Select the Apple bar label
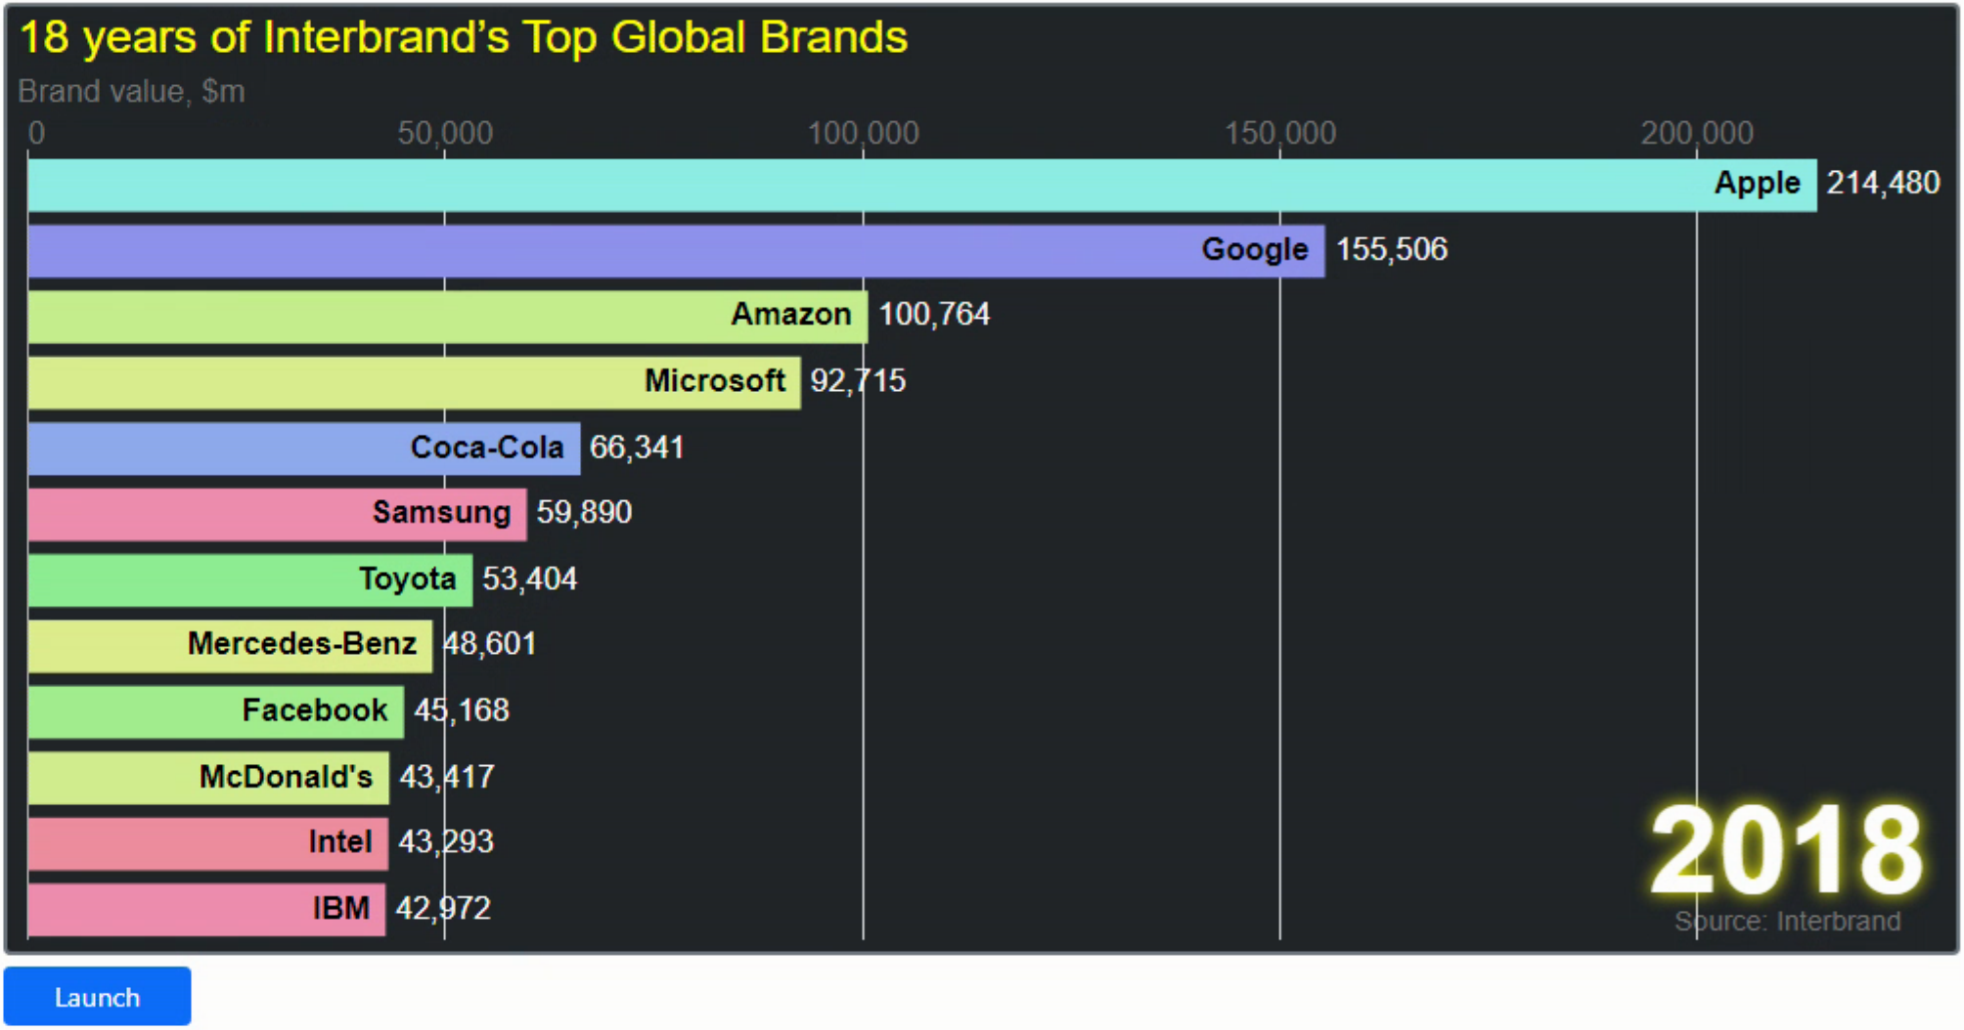 (x=1757, y=183)
